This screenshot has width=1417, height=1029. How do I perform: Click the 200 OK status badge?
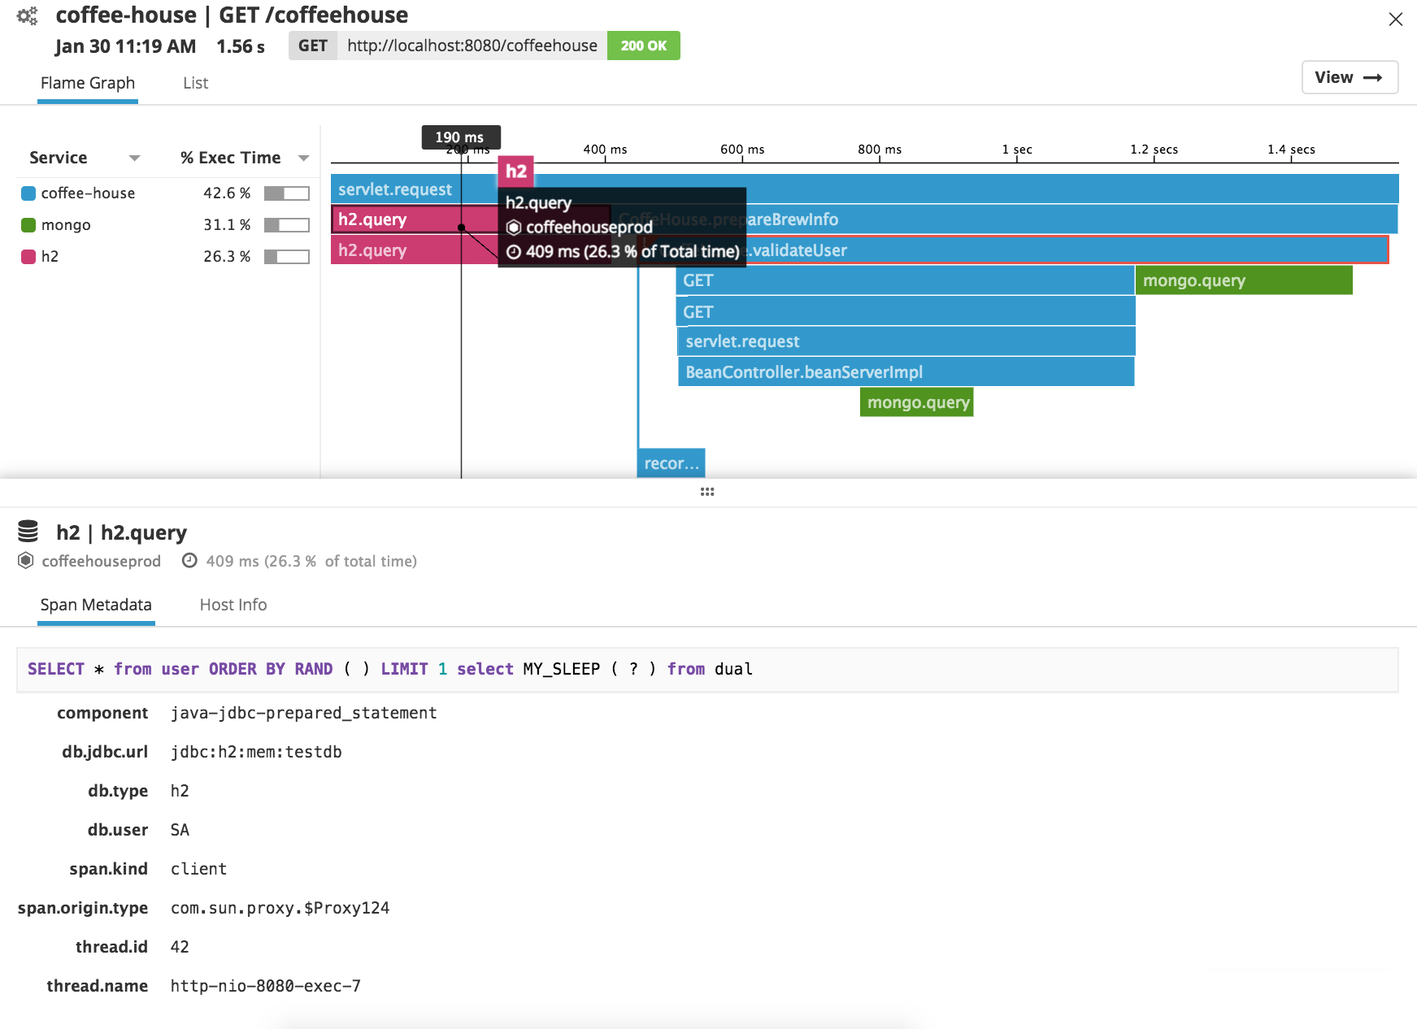[x=643, y=46]
